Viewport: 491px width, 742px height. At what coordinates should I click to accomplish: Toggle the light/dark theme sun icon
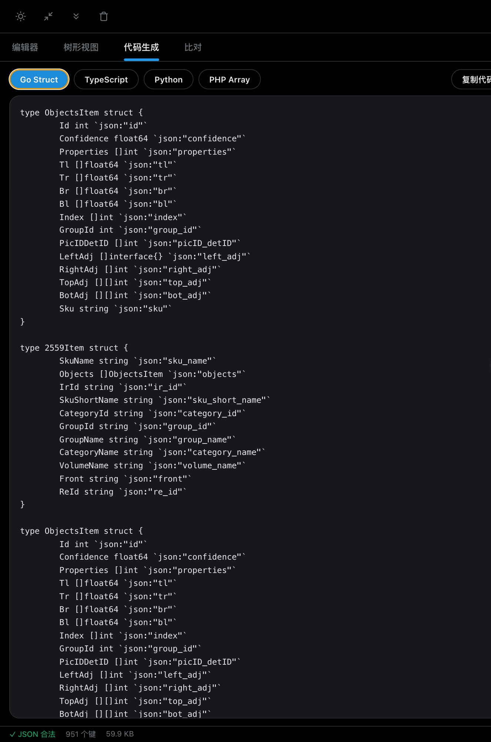pos(21,17)
